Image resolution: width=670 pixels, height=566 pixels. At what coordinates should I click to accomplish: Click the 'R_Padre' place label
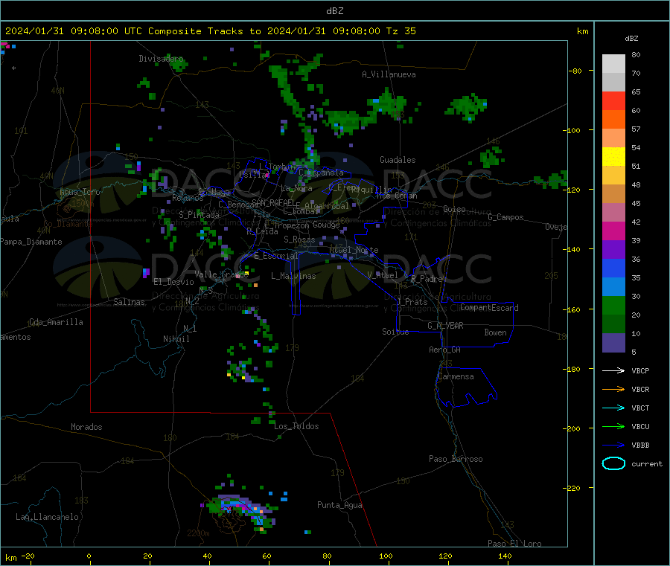pyautogui.click(x=427, y=279)
